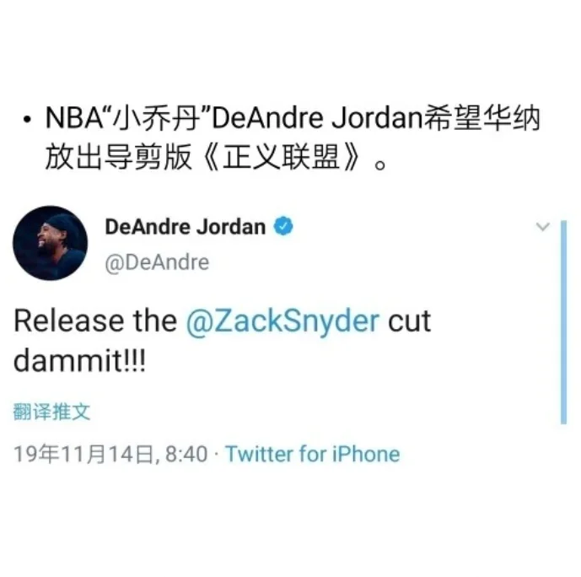Open the @ZackSnyder mention link

coord(282,321)
